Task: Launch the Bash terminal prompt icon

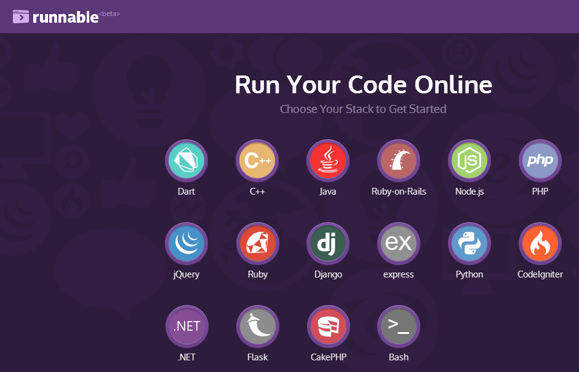Action: pyautogui.click(x=399, y=327)
